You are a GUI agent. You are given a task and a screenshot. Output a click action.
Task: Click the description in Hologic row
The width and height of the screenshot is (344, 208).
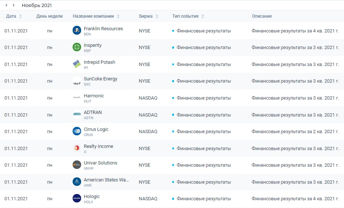(x=295, y=199)
